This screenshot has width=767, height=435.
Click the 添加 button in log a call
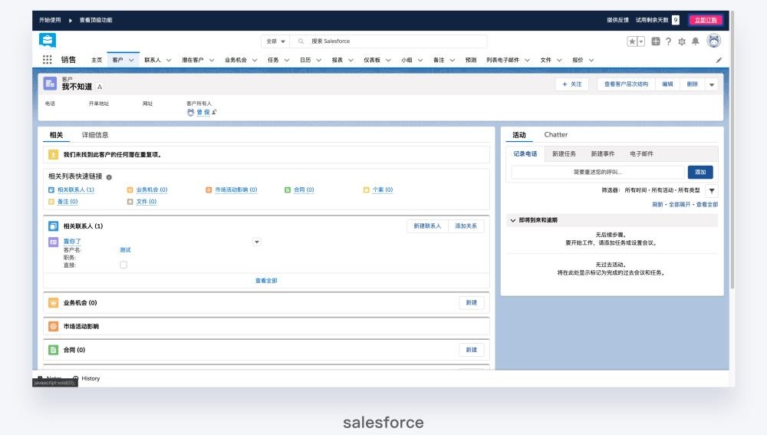700,173
